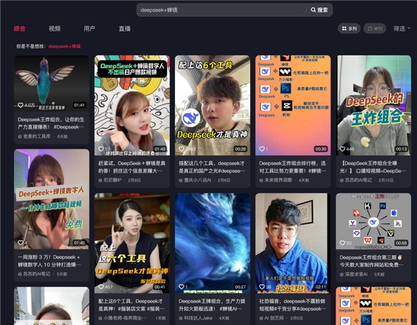This screenshot has width=417, height=325.
Task: Click author avatar icon for 重庆小八说AI
Action: 181,181
